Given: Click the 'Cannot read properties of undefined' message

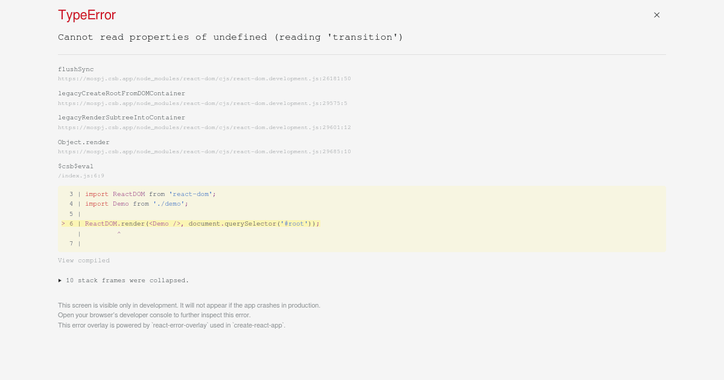Looking at the screenshot, I should coord(230,37).
